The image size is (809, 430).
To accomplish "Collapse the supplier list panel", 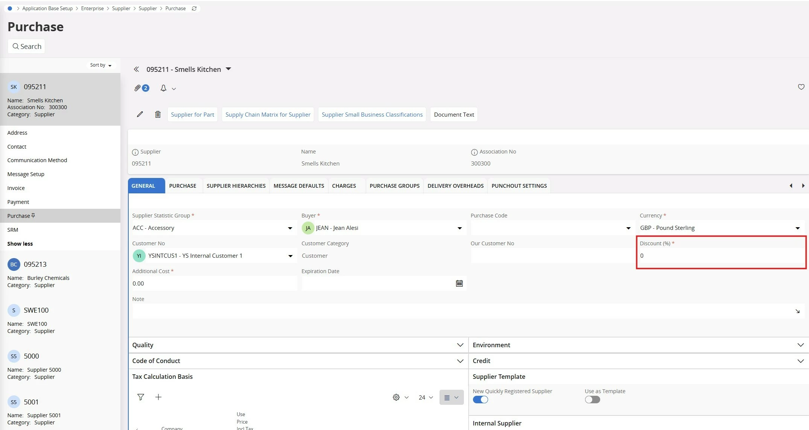I will point(136,69).
